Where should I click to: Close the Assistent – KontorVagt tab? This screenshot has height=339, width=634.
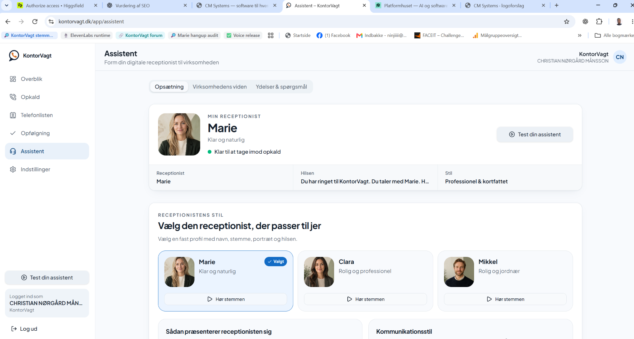[364, 5]
